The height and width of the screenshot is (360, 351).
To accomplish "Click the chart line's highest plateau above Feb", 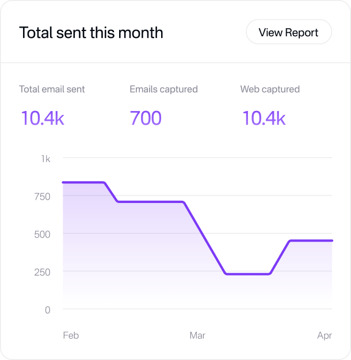I will coord(83,182).
